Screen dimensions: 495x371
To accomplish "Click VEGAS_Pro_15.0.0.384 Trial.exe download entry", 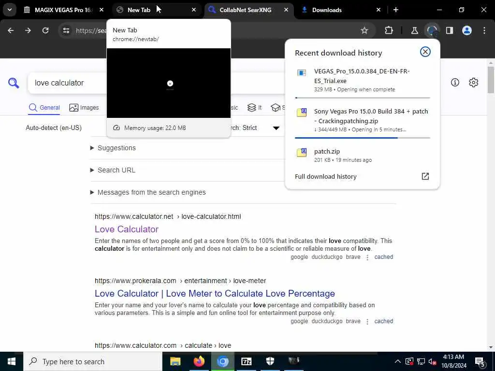I will 363,80.
